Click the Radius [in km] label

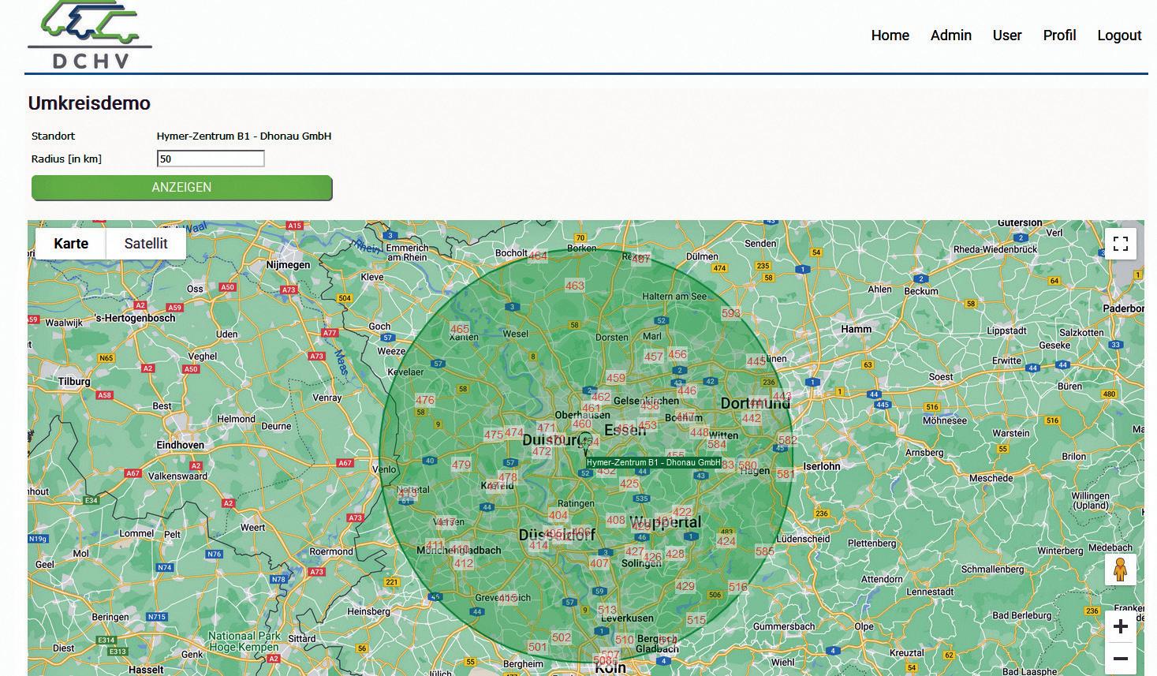(66, 159)
